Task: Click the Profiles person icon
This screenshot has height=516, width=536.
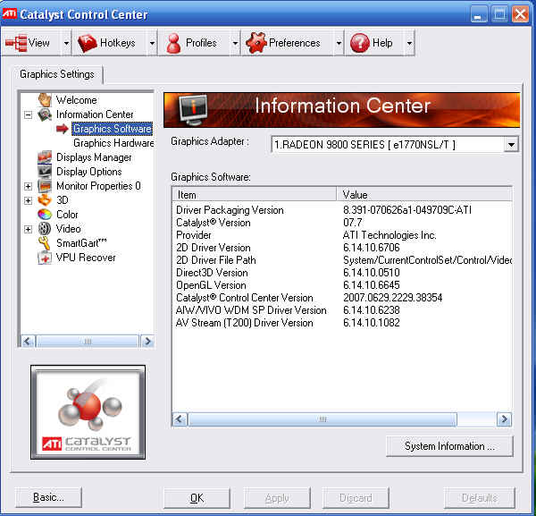Action: click(x=173, y=43)
